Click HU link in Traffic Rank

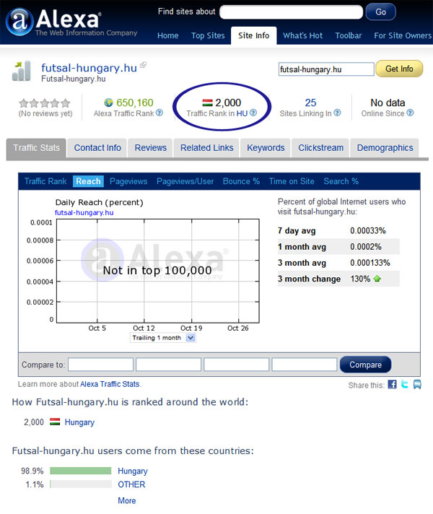point(242,113)
